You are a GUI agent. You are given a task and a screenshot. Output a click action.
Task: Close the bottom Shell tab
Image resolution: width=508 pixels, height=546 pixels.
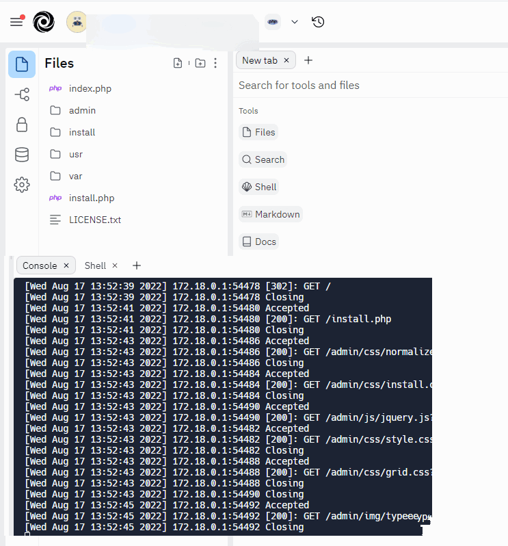(115, 265)
